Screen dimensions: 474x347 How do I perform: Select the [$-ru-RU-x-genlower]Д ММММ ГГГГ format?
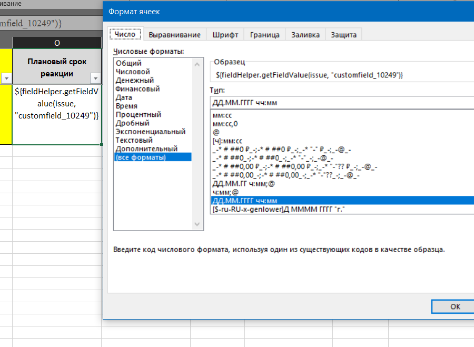342,209
